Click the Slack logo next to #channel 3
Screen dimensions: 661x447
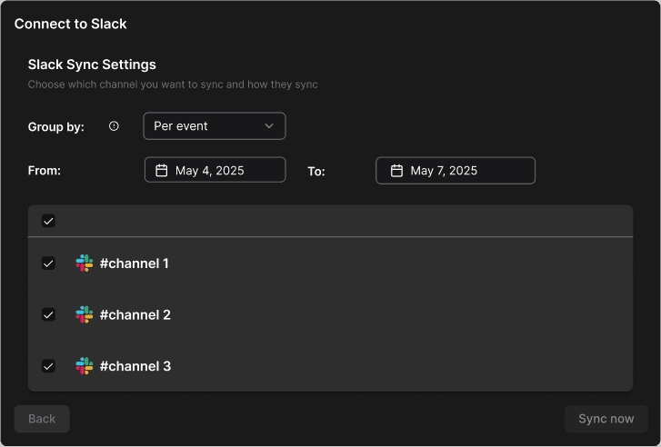[x=85, y=366]
